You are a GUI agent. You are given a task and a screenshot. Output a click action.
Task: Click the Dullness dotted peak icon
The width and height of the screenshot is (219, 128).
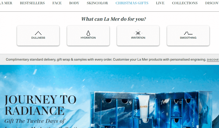(x=38, y=33)
